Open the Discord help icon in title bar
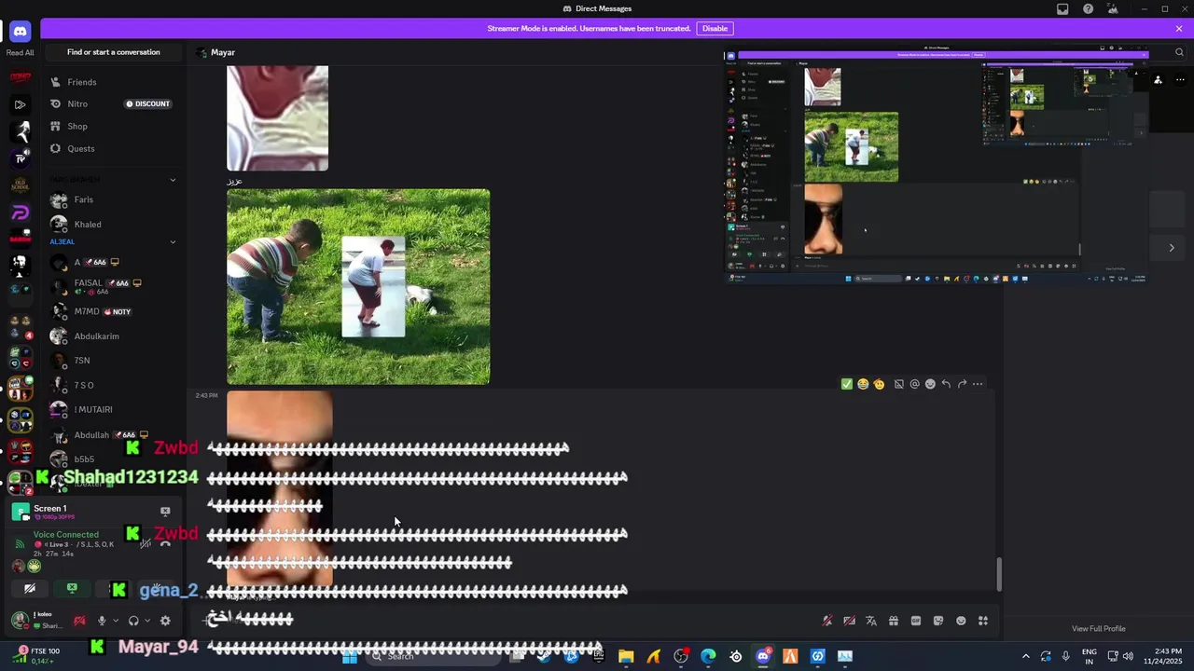 point(1088,8)
